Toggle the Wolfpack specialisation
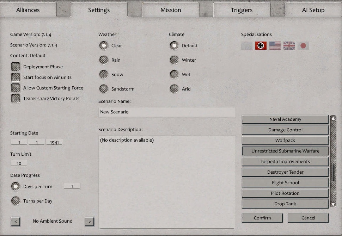This screenshot has width=342, height=236. [x=285, y=140]
